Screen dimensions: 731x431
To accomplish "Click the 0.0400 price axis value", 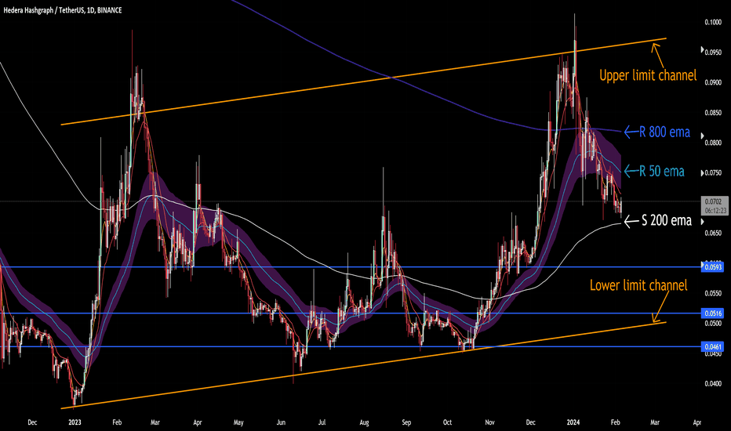I will pyautogui.click(x=713, y=384).
